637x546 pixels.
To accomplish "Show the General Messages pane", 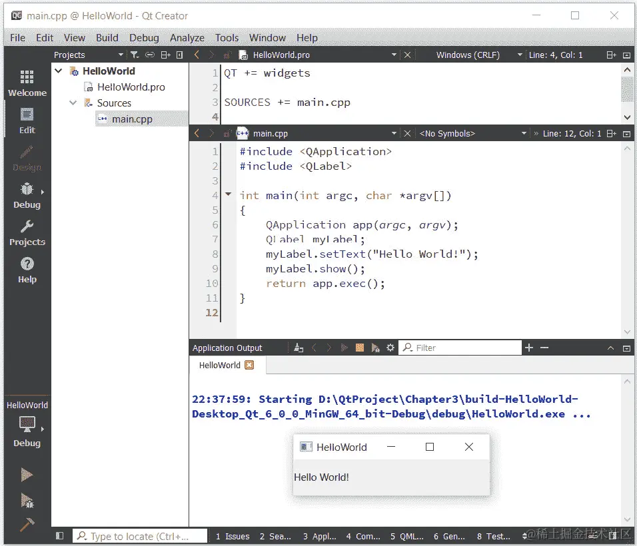I will point(449,536).
